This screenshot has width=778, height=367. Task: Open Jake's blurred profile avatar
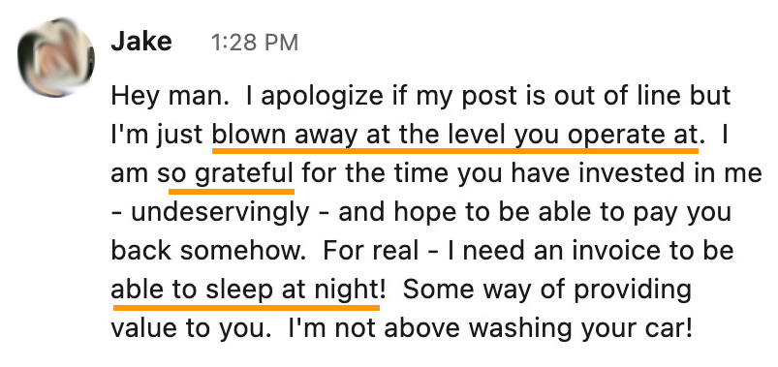56,57
